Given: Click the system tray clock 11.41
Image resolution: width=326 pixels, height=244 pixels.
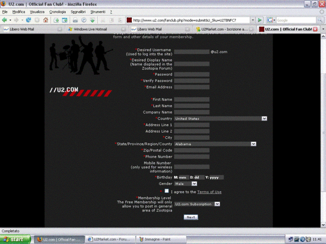Looking at the screenshot, I should [317, 239].
